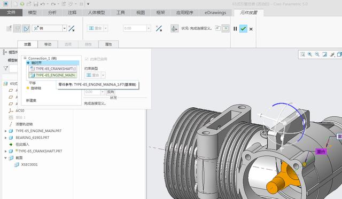
Task: Open the 放置 panel tab
Action: (27, 44)
